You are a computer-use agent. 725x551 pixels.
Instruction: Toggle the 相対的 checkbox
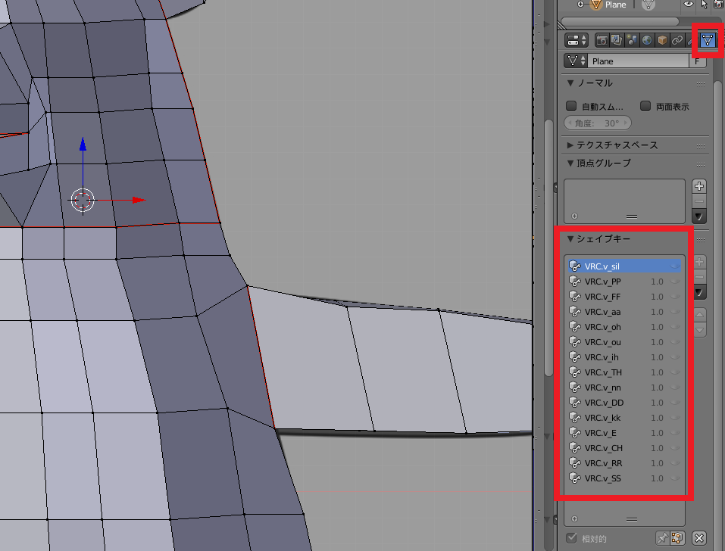[571, 538]
